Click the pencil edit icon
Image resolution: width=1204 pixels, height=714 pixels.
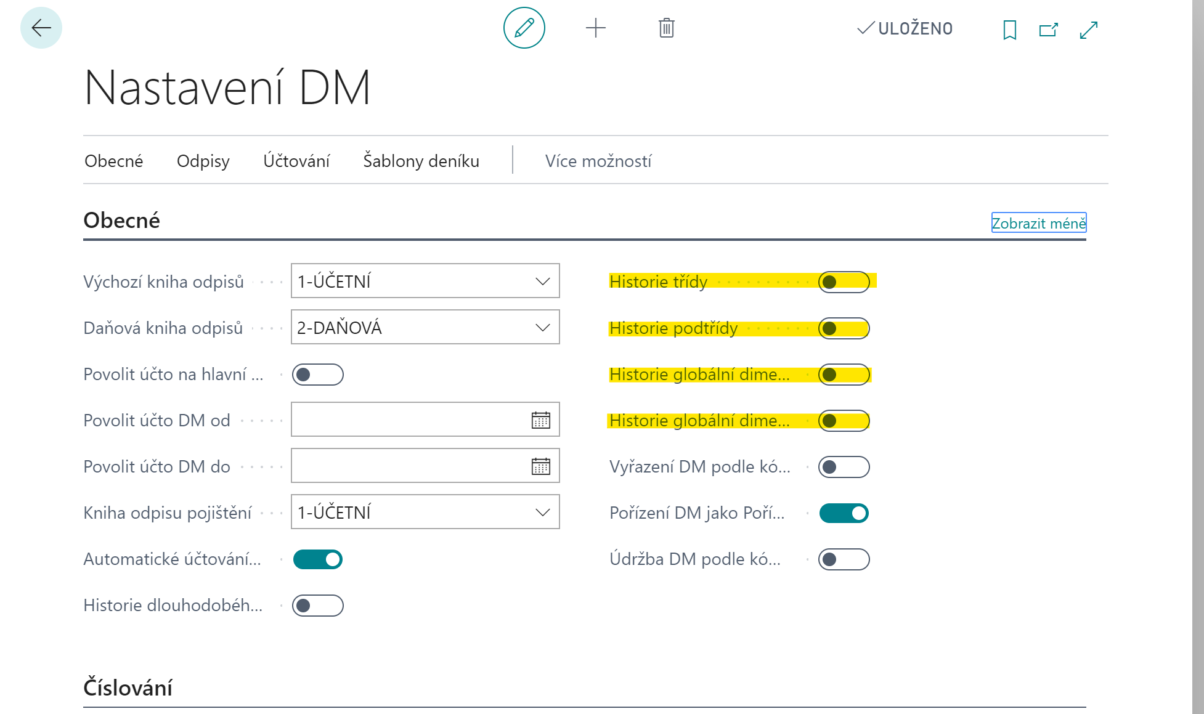524,28
